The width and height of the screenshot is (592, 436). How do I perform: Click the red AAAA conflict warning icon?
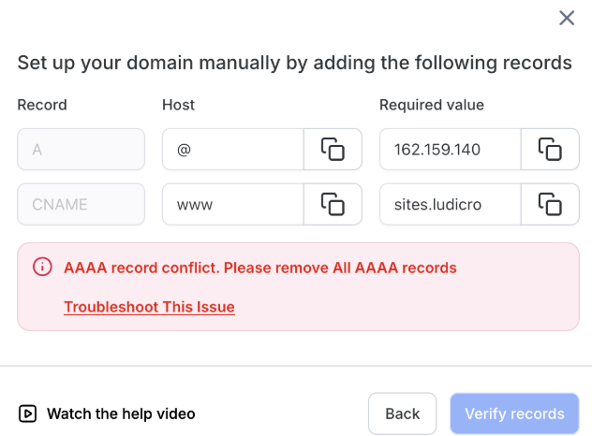(42, 268)
